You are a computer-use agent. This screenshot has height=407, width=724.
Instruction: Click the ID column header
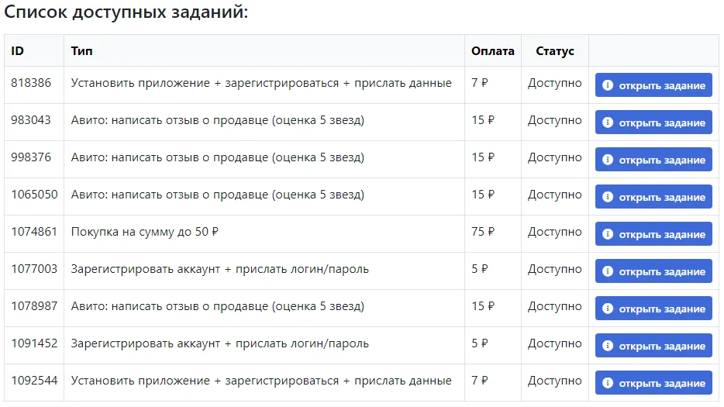coord(18,51)
